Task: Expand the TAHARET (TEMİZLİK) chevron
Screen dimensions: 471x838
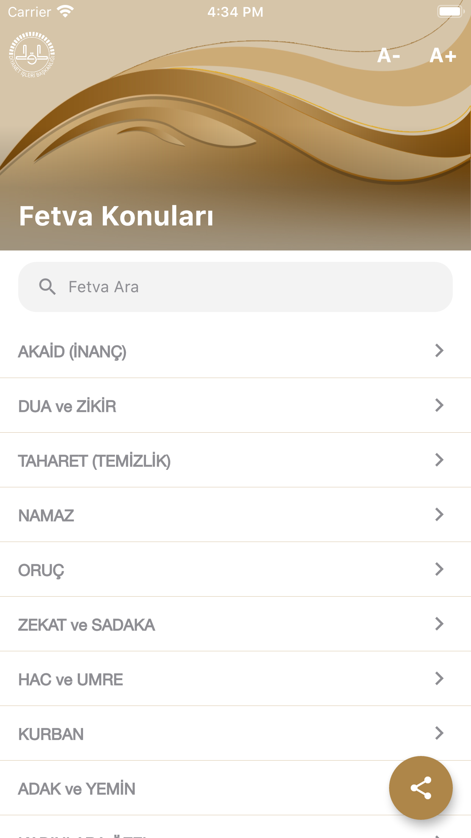Action: 439,460
